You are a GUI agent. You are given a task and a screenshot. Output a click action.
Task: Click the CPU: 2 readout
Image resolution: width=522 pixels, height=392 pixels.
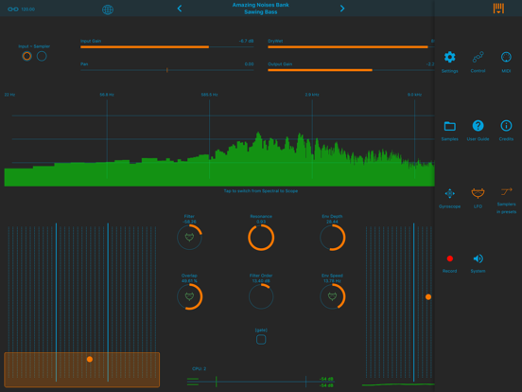click(x=200, y=368)
